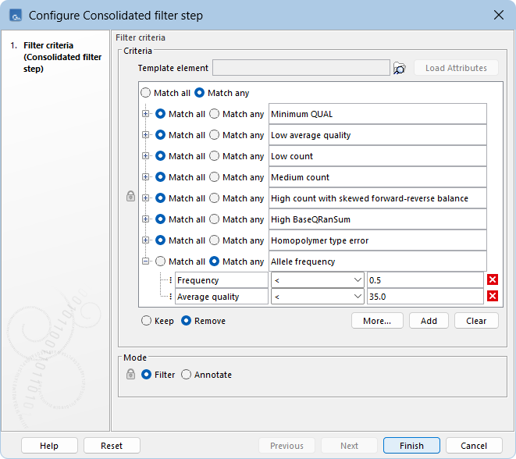The height and width of the screenshot is (459, 516).
Task: Edit the Average quality value field 35.0
Action: tap(425, 297)
